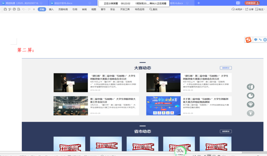The width and height of the screenshot is (267, 156).
Task: Click the date 2016-03-29 under meeting news
Action: 95,113
